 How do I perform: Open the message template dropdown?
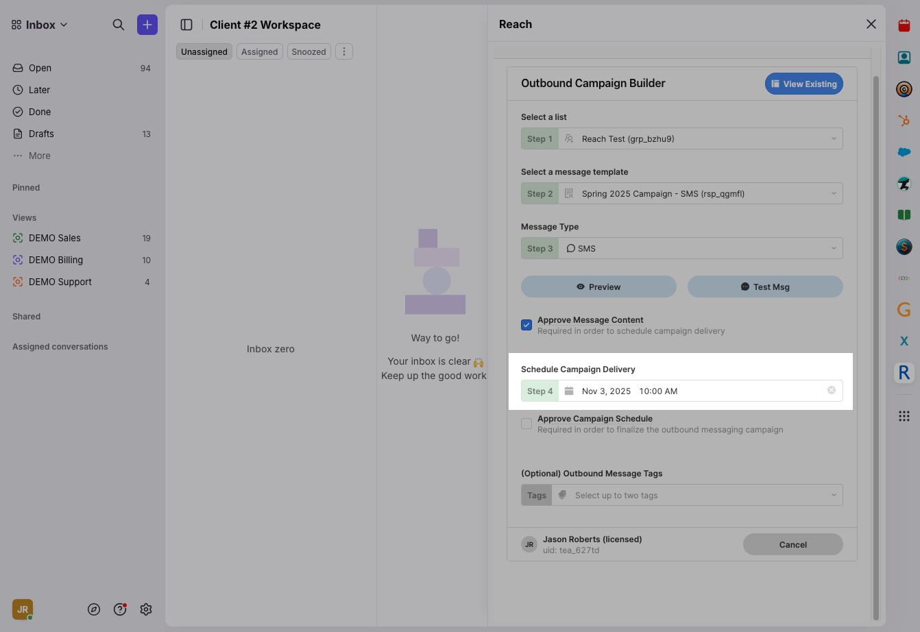click(699, 193)
